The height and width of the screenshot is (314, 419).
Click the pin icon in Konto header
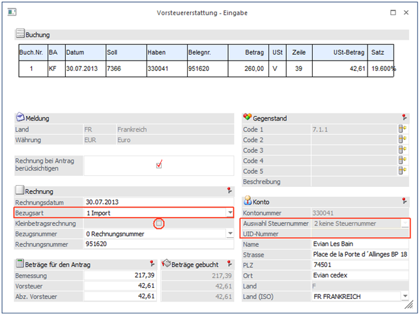(405, 201)
